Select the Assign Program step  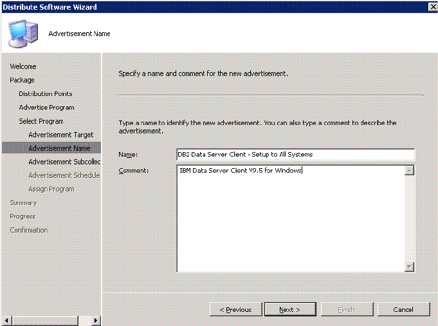point(51,189)
